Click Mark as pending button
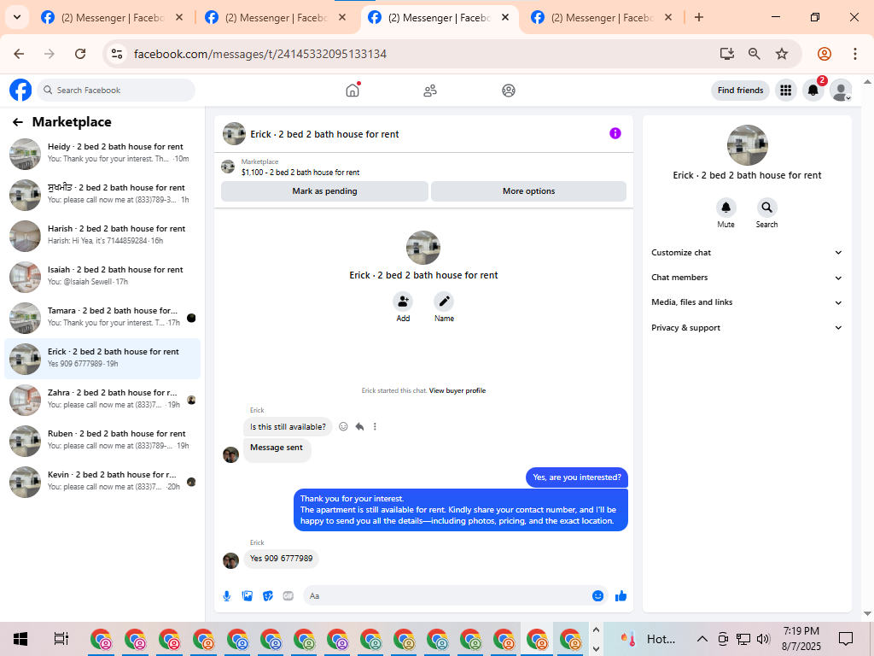 [324, 190]
